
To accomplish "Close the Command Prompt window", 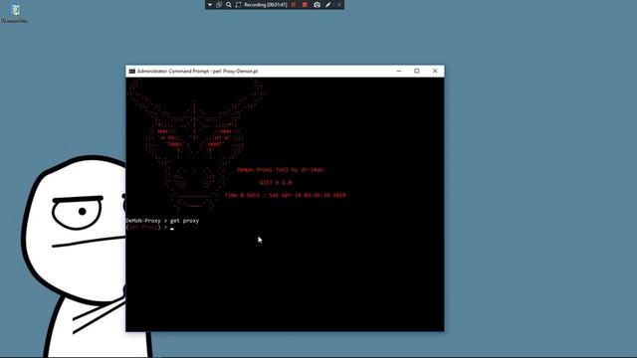I will (435, 71).
